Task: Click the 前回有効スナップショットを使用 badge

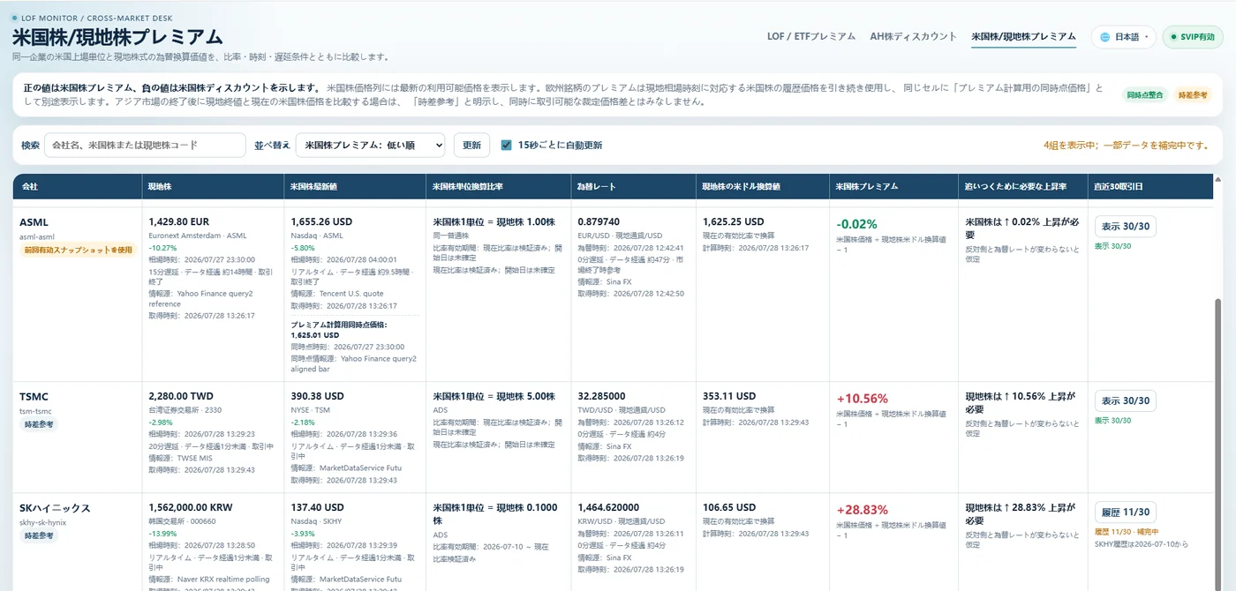Action: click(x=77, y=250)
